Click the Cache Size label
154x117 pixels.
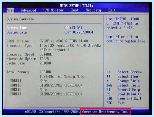coord(16,63)
